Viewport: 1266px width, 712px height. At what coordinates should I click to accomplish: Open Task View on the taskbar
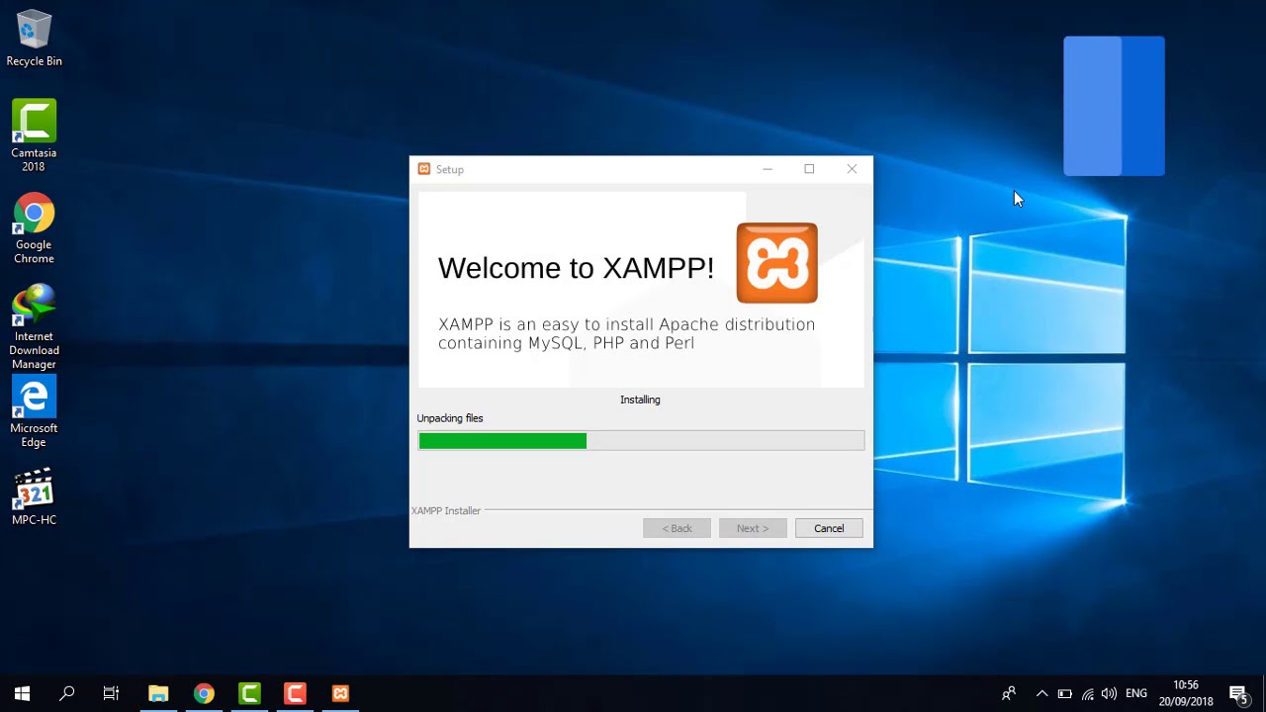[111, 693]
